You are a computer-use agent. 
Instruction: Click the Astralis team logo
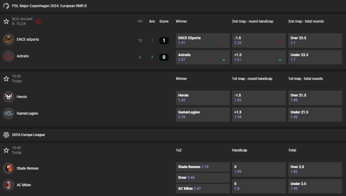pyautogui.click(x=9, y=56)
